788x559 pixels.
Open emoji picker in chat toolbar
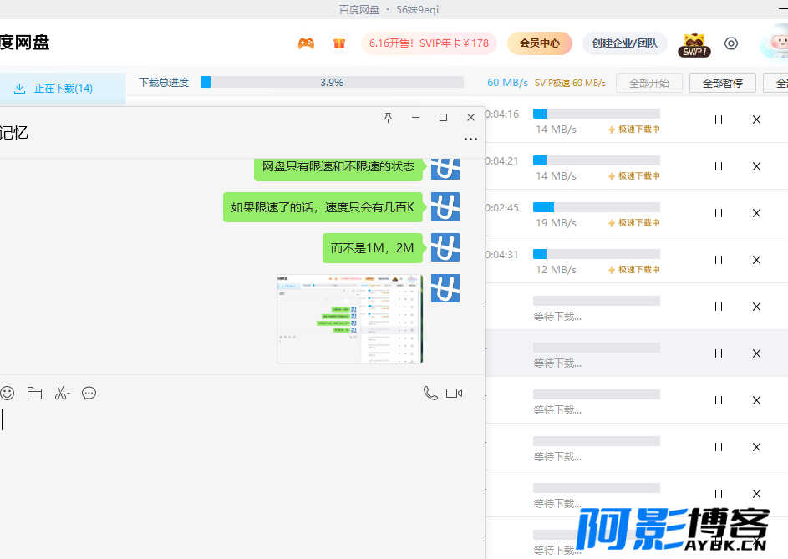(x=7, y=393)
